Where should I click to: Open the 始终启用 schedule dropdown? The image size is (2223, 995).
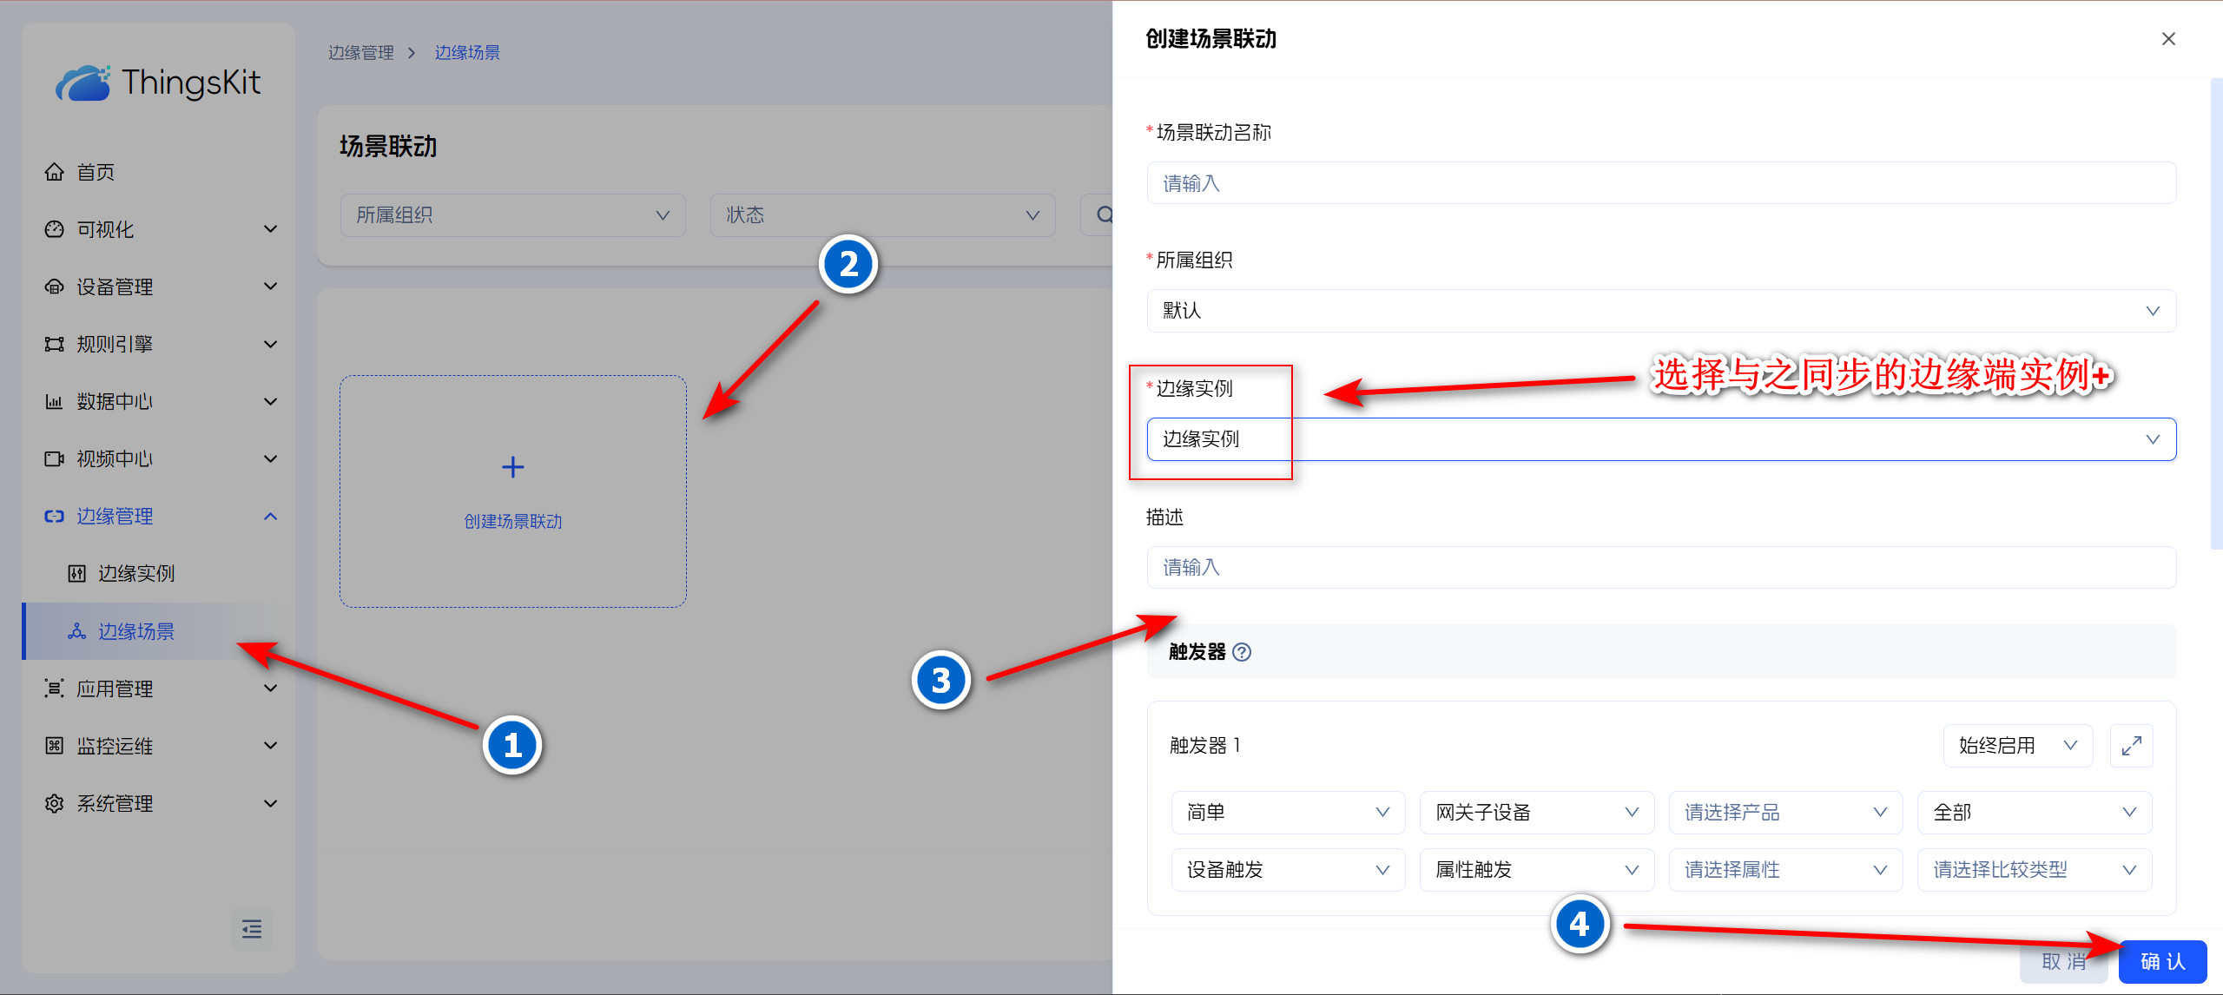coord(2016,746)
